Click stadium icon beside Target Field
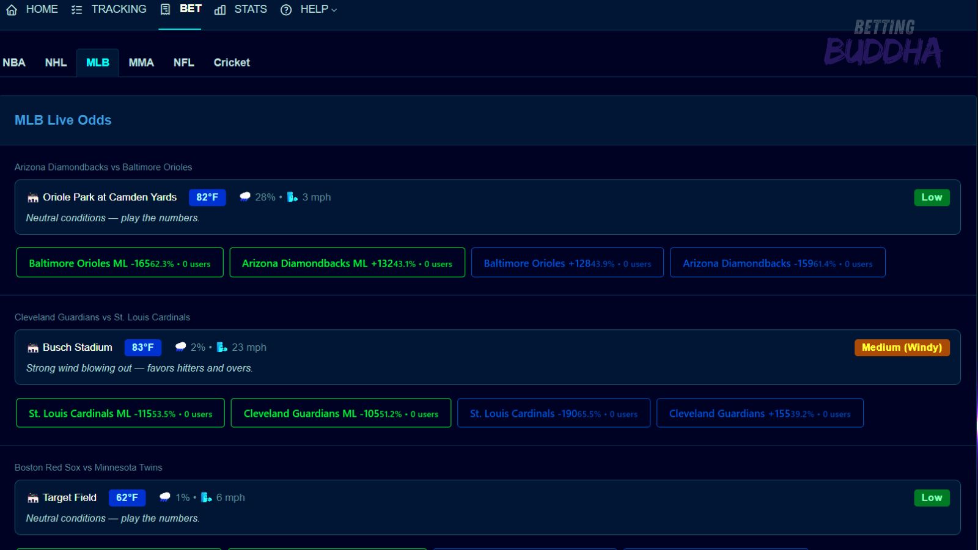 point(33,498)
